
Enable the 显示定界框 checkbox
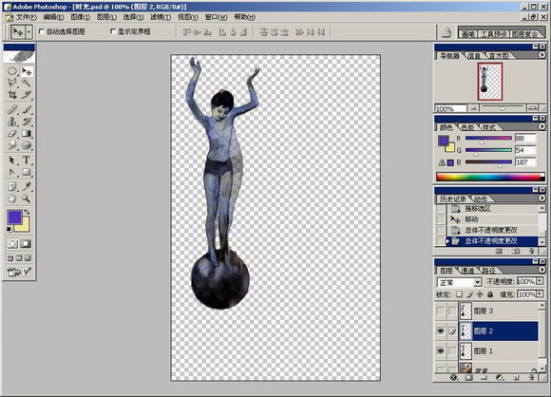(113, 31)
